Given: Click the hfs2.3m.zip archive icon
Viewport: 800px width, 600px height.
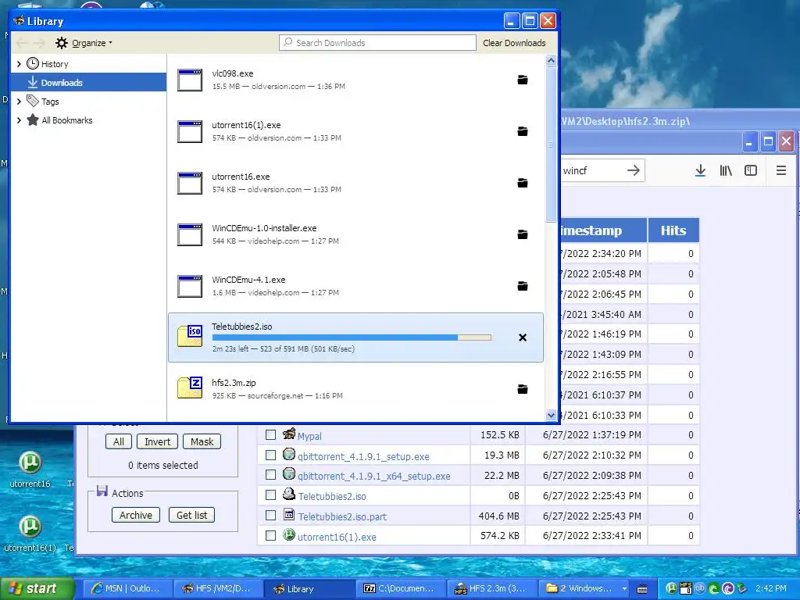Looking at the screenshot, I should [190, 387].
